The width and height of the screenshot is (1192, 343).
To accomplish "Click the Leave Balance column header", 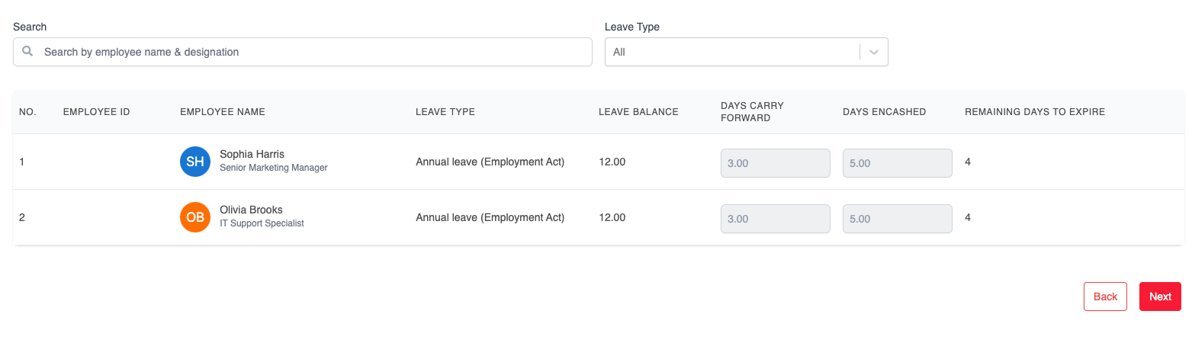I will point(638,112).
